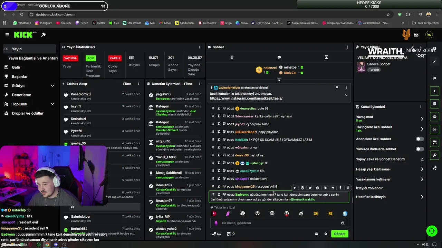The width and height of the screenshot is (442, 248).
Task: Open Kanal Eylemleri options menu
Action: click(x=421, y=107)
